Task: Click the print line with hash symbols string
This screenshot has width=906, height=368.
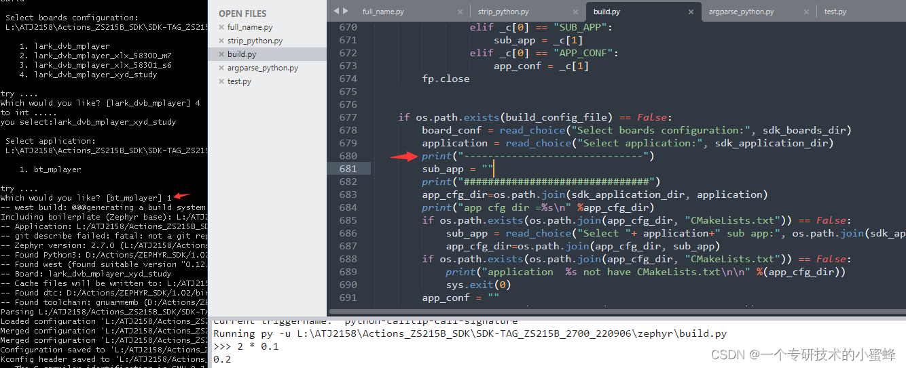Action: coord(541,182)
